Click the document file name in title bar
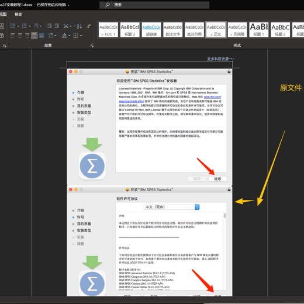 point(16,5)
